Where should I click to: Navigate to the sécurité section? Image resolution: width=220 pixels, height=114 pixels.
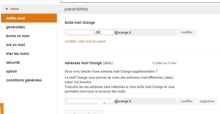[13, 62]
